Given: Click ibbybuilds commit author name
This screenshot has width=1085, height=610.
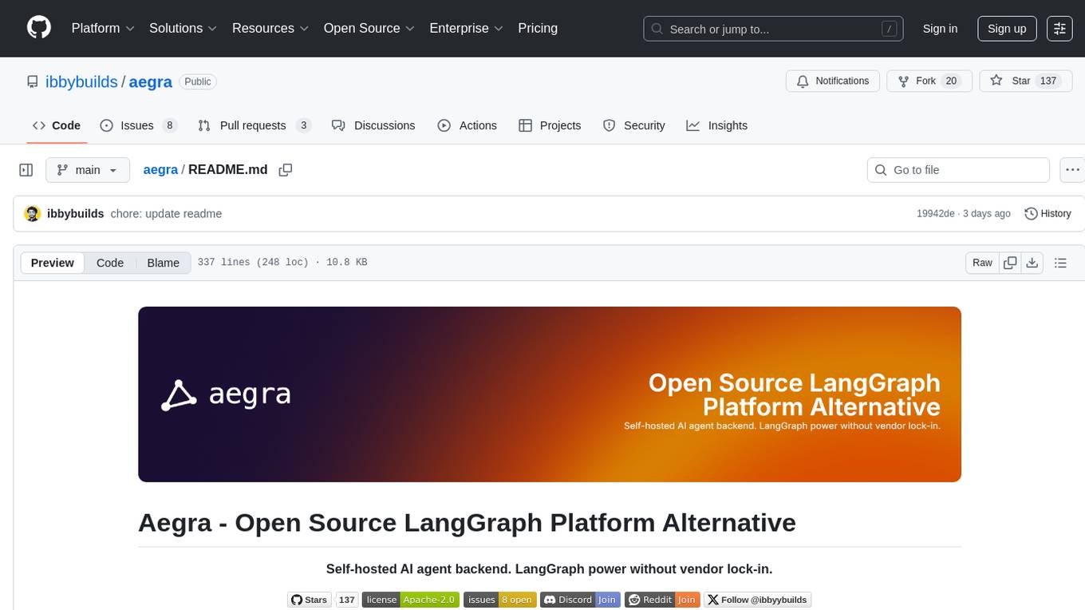Looking at the screenshot, I should coord(76,213).
